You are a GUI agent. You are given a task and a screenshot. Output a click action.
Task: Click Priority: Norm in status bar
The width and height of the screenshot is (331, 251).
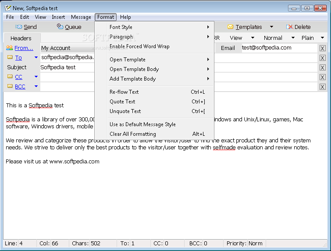[x=245, y=244]
